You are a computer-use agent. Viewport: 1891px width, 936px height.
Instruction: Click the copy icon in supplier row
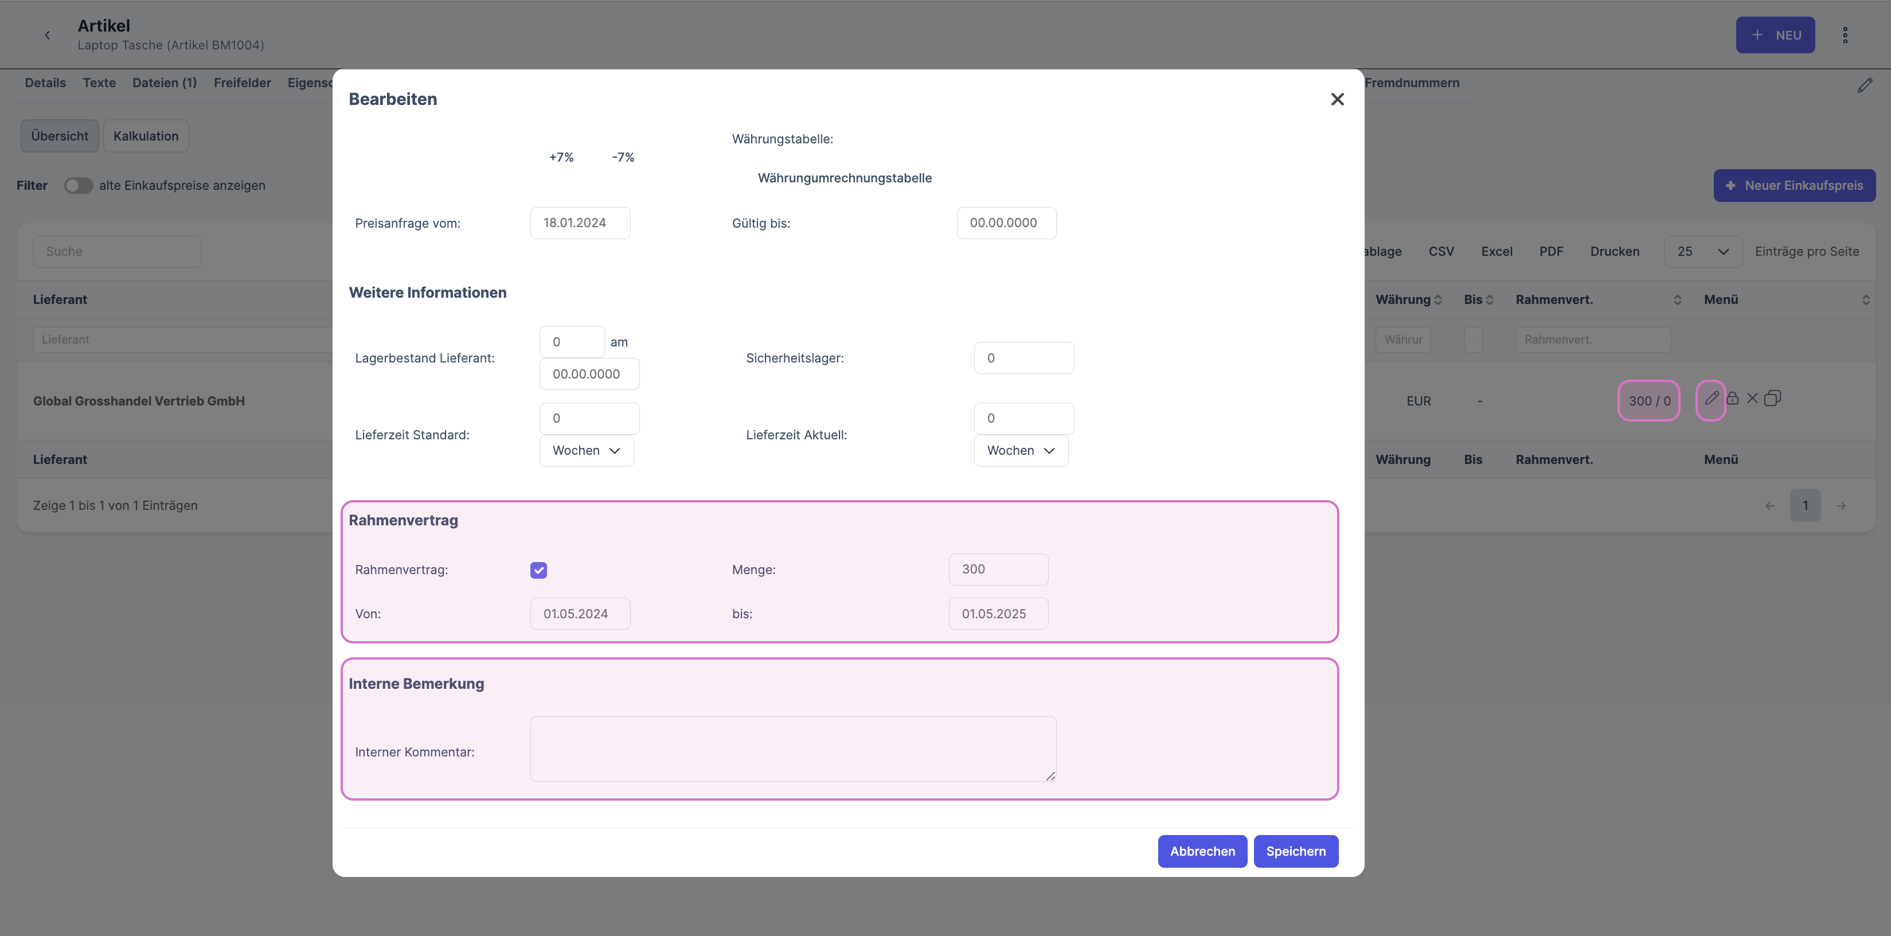coord(1772,399)
